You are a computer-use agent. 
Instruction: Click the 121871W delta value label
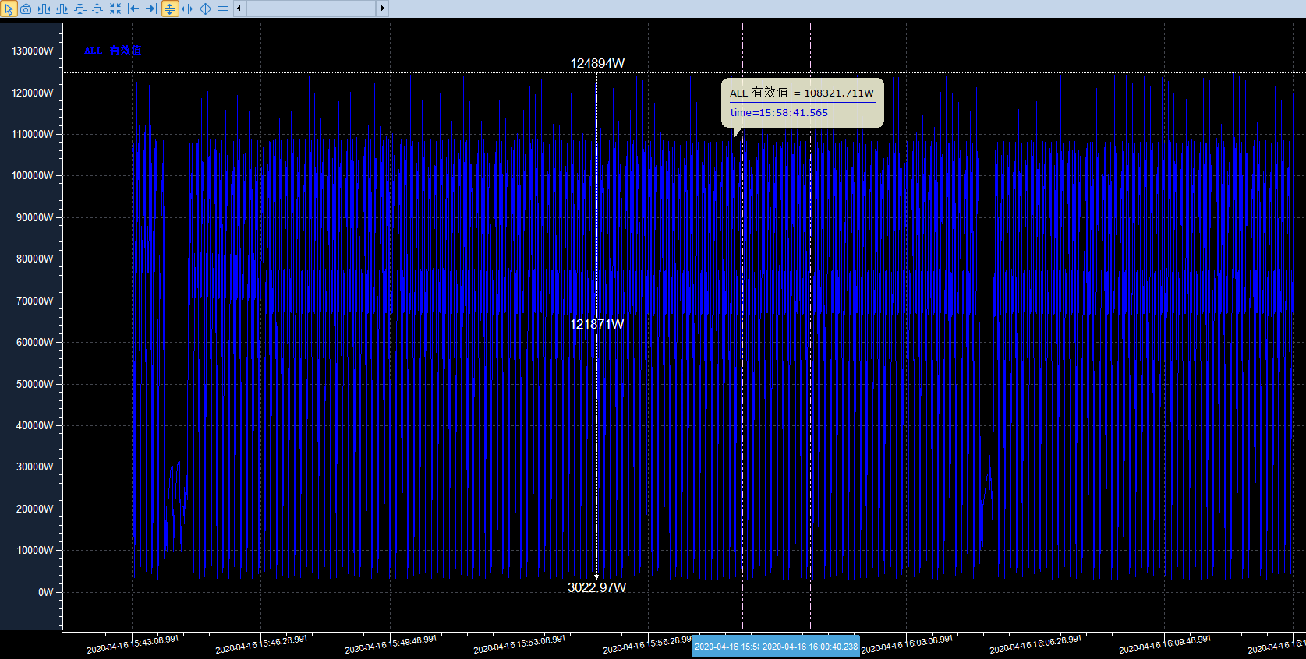tap(596, 324)
